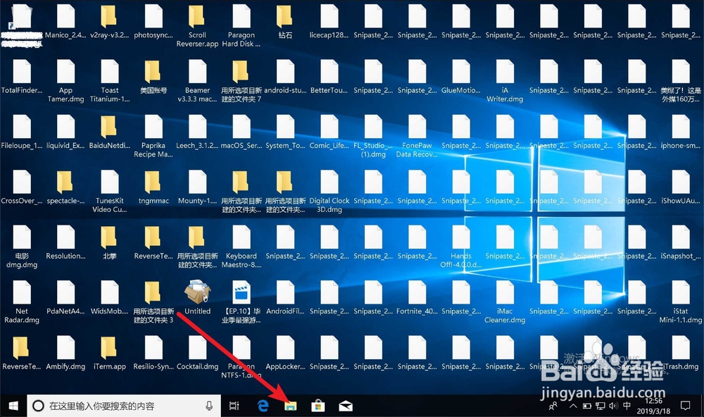Select the 北拳 folder
This screenshot has height=417, width=704.
110,242
